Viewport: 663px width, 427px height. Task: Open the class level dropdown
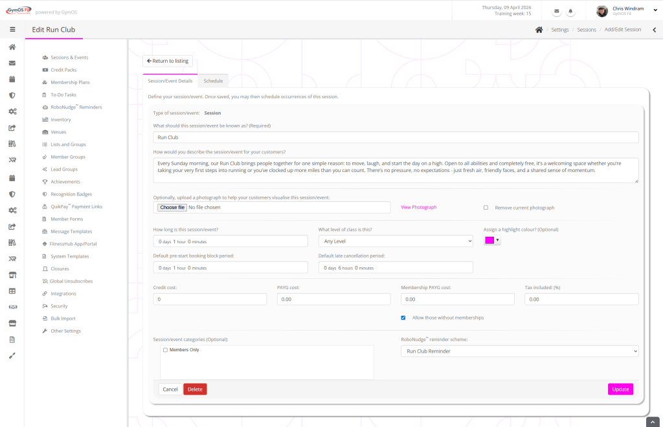395,241
